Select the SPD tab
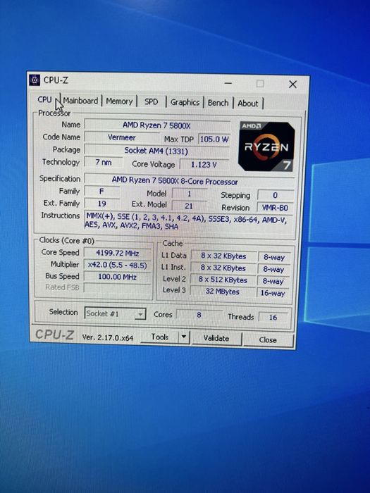The width and height of the screenshot is (370, 493). click(x=151, y=102)
